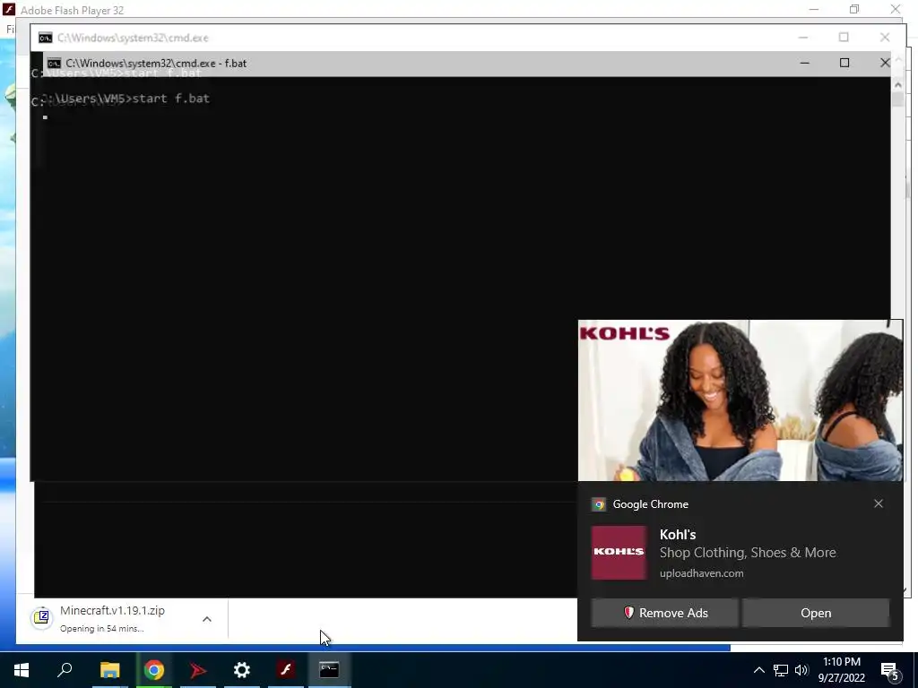
Task: Maximize the f.bat command window
Action: (844, 63)
